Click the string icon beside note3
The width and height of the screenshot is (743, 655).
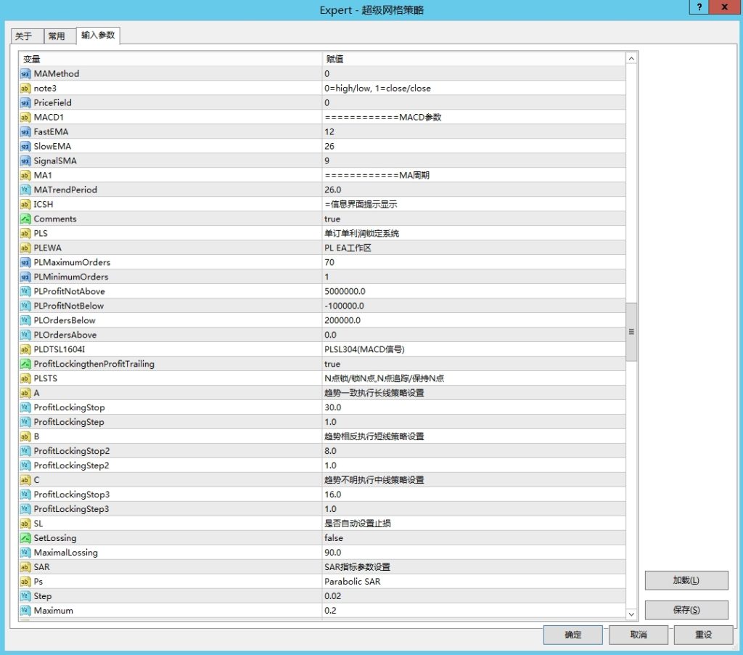[x=25, y=88]
